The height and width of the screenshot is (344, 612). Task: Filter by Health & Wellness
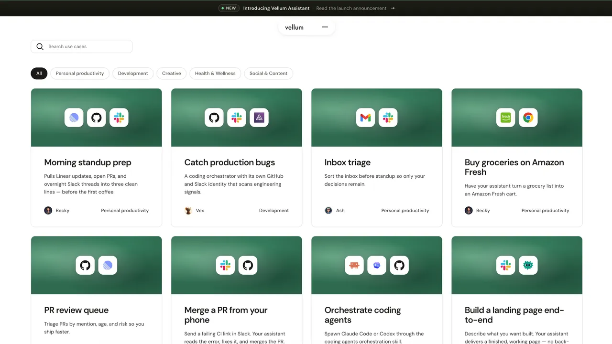coord(215,74)
